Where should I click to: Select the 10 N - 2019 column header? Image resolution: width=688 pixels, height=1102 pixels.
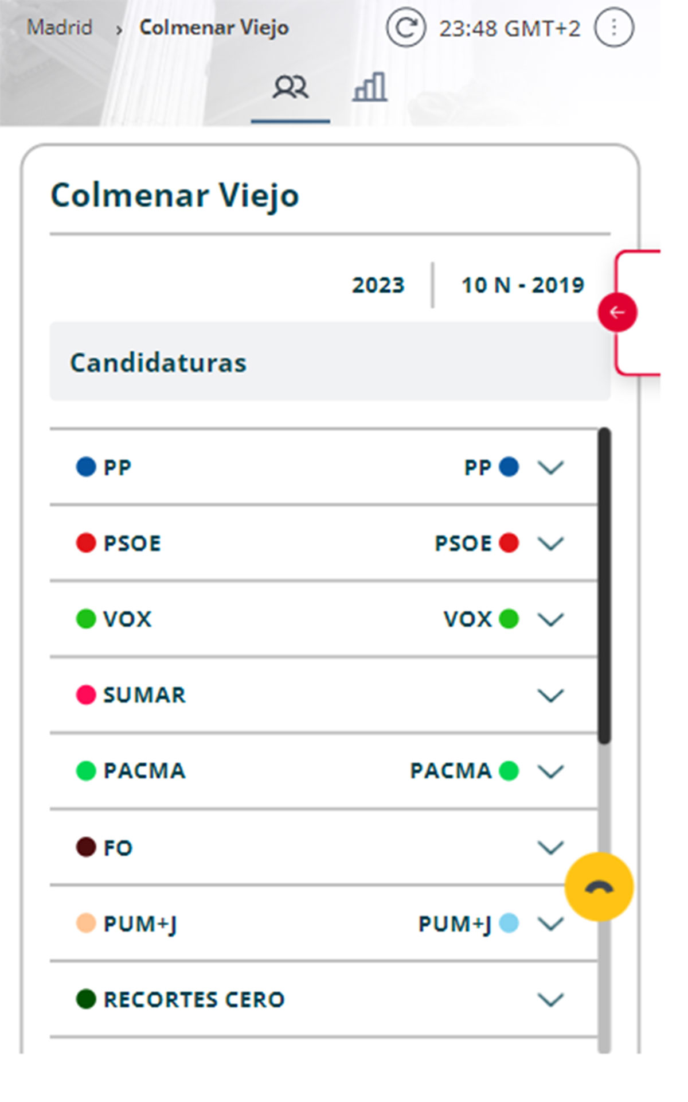522,285
